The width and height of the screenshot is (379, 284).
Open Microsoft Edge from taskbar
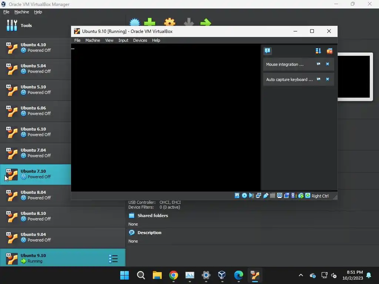(238, 275)
